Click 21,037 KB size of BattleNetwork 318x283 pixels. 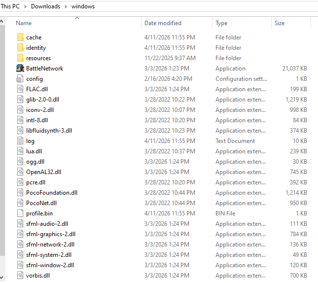click(295, 69)
